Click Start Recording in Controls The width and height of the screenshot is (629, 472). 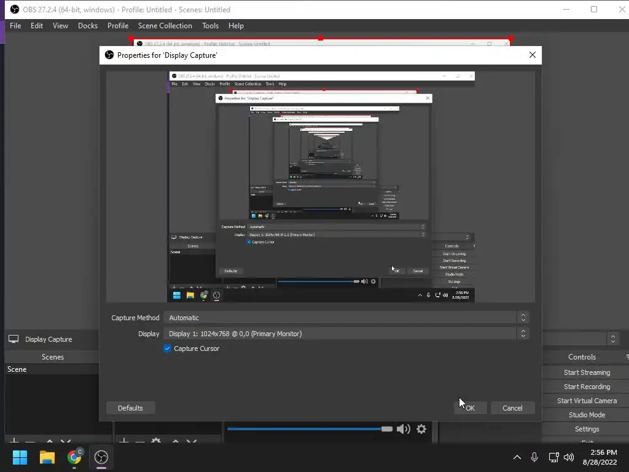587,387
